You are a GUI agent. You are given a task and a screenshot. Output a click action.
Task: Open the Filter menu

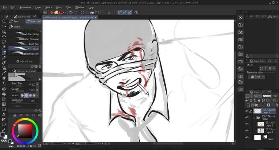(x=69, y=7)
